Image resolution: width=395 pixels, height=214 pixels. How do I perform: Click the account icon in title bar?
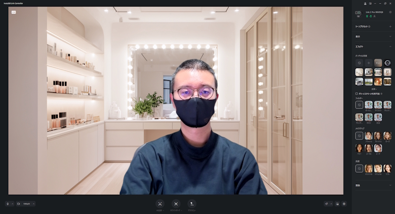365,3
